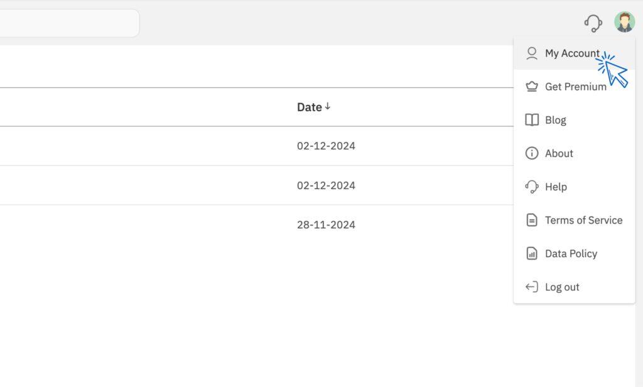Screen dimensions: 643x387
Task: Click the Date sort arrow indicator
Action: coord(328,107)
